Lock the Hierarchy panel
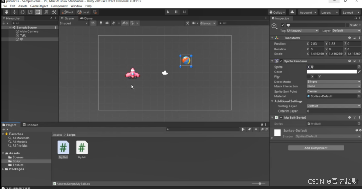Image resolution: width=363 pixels, height=189 pixels. click(51, 18)
